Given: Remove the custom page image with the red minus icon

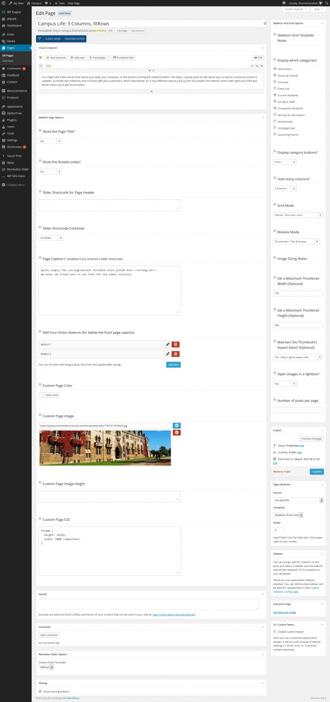Looking at the screenshot, I should 176,432.
